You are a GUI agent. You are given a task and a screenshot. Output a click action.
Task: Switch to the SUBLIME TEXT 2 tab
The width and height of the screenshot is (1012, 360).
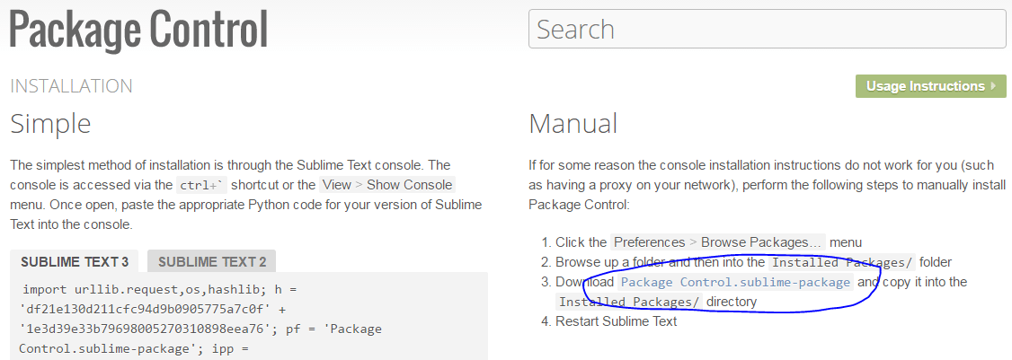tap(212, 262)
